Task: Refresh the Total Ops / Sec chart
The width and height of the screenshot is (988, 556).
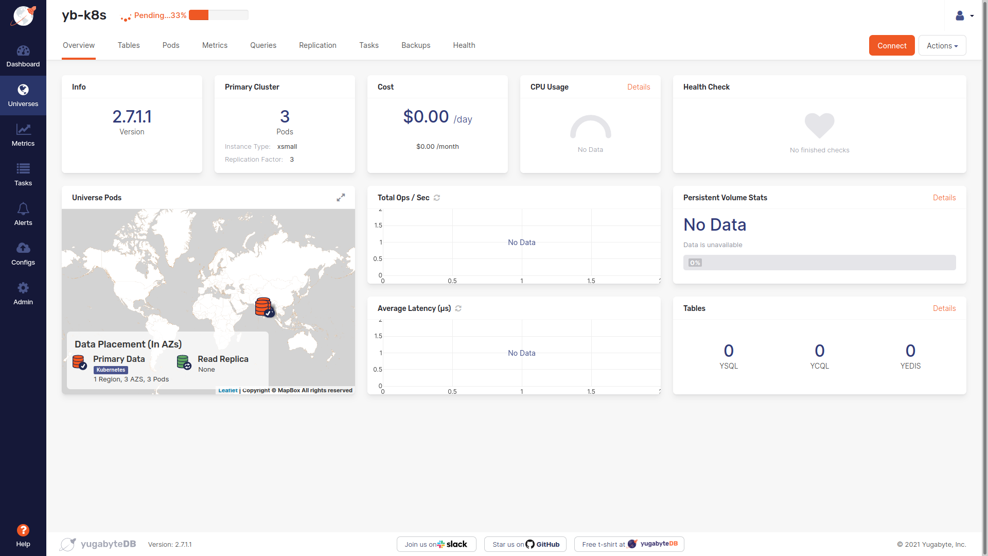Action: (437, 198)
